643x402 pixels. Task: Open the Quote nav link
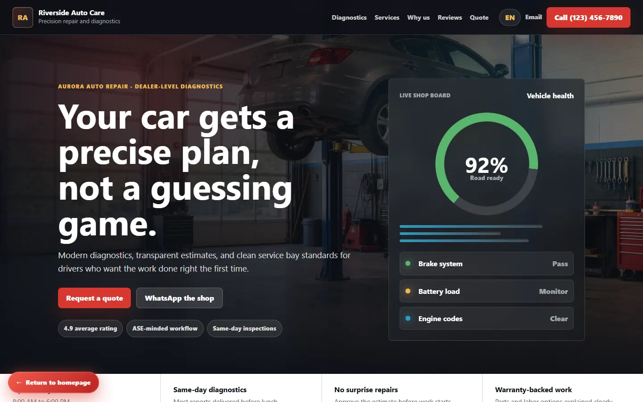479,17
